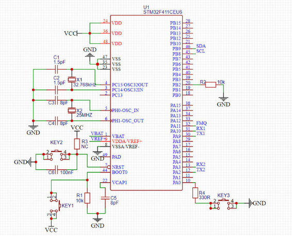Select the VBAT net label at pin 1
This screenshot has width=292, height=237.
click(97, 133)
